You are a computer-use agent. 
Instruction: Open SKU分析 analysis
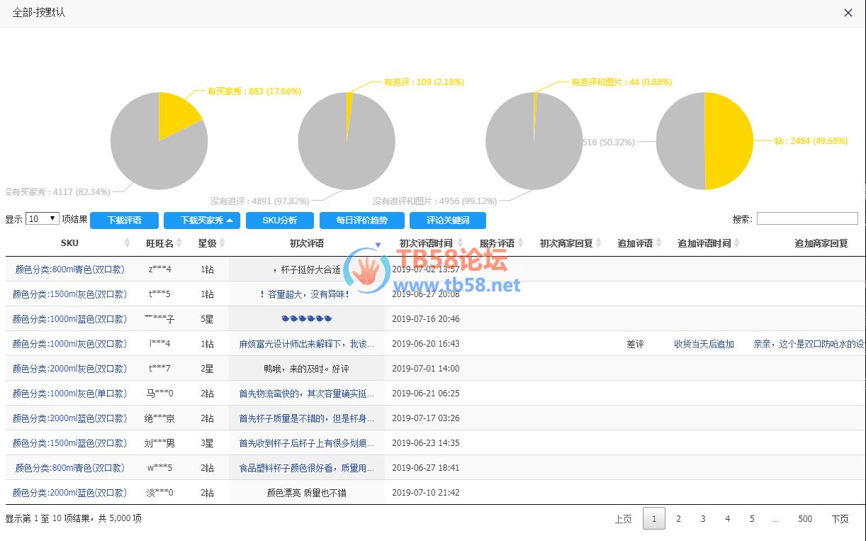279,221
